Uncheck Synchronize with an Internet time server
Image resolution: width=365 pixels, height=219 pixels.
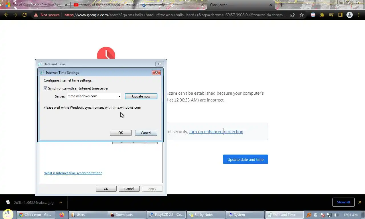click(45, 88)
